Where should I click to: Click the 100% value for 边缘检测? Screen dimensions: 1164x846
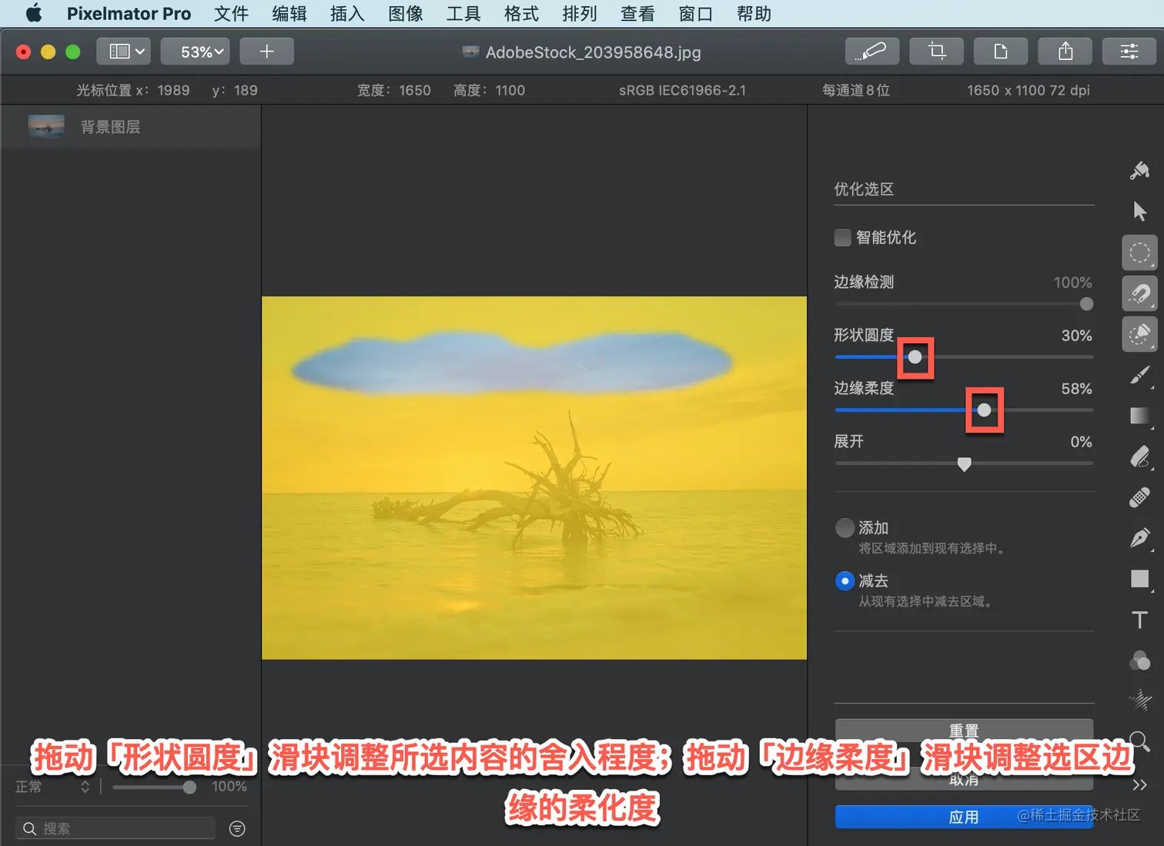(1072, 283)
